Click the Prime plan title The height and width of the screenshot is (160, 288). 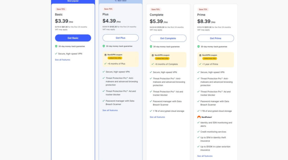pyautogui.click(x=201, y=15)
